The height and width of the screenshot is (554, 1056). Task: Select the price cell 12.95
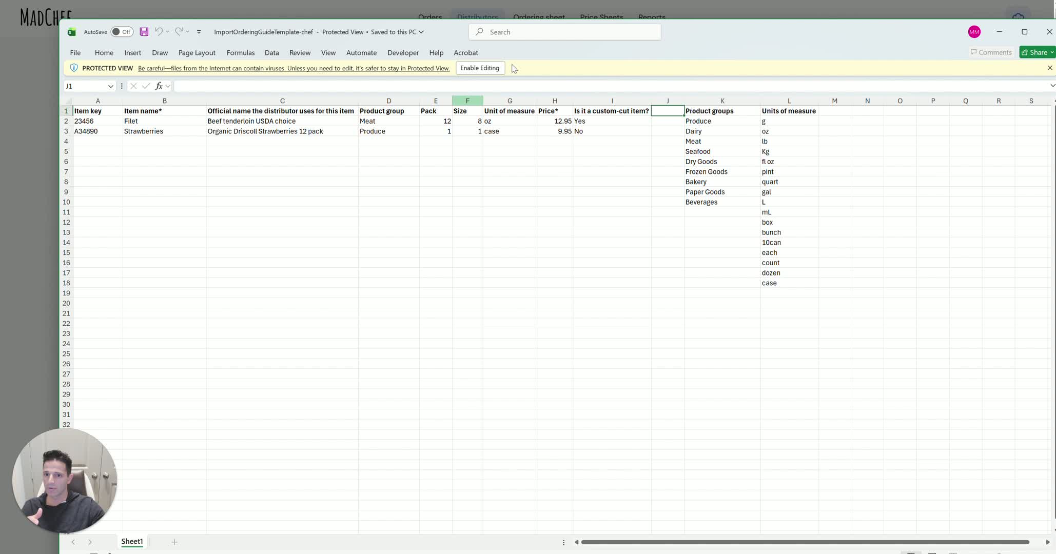(x=555, y=121)
